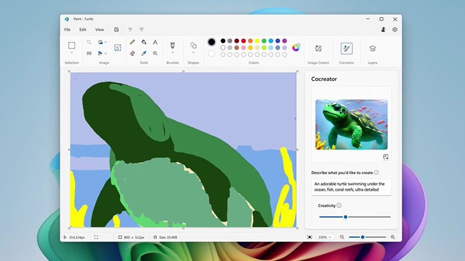465x261 pixels.
Task: Pick the brown swatch in second row
Action: [x=237, y=48]
